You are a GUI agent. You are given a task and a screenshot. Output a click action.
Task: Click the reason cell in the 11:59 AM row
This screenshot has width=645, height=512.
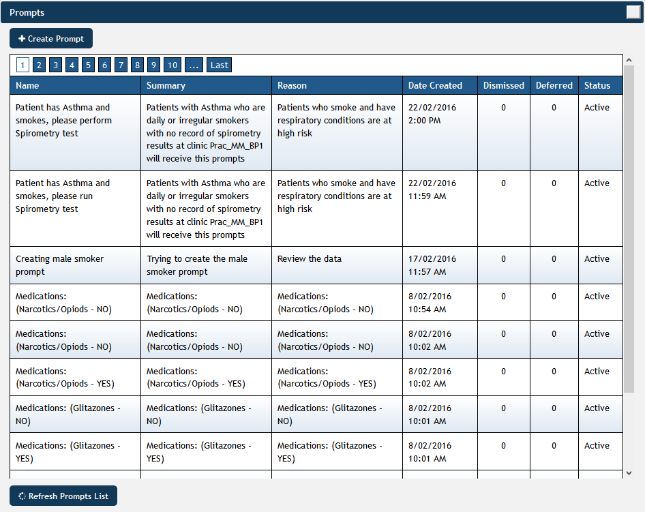(337, 209)
